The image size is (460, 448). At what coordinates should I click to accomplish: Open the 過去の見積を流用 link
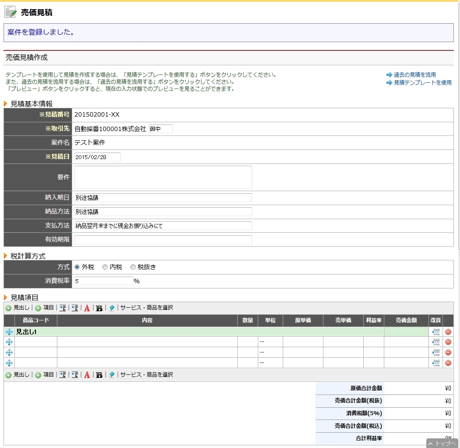click(414, 75)
